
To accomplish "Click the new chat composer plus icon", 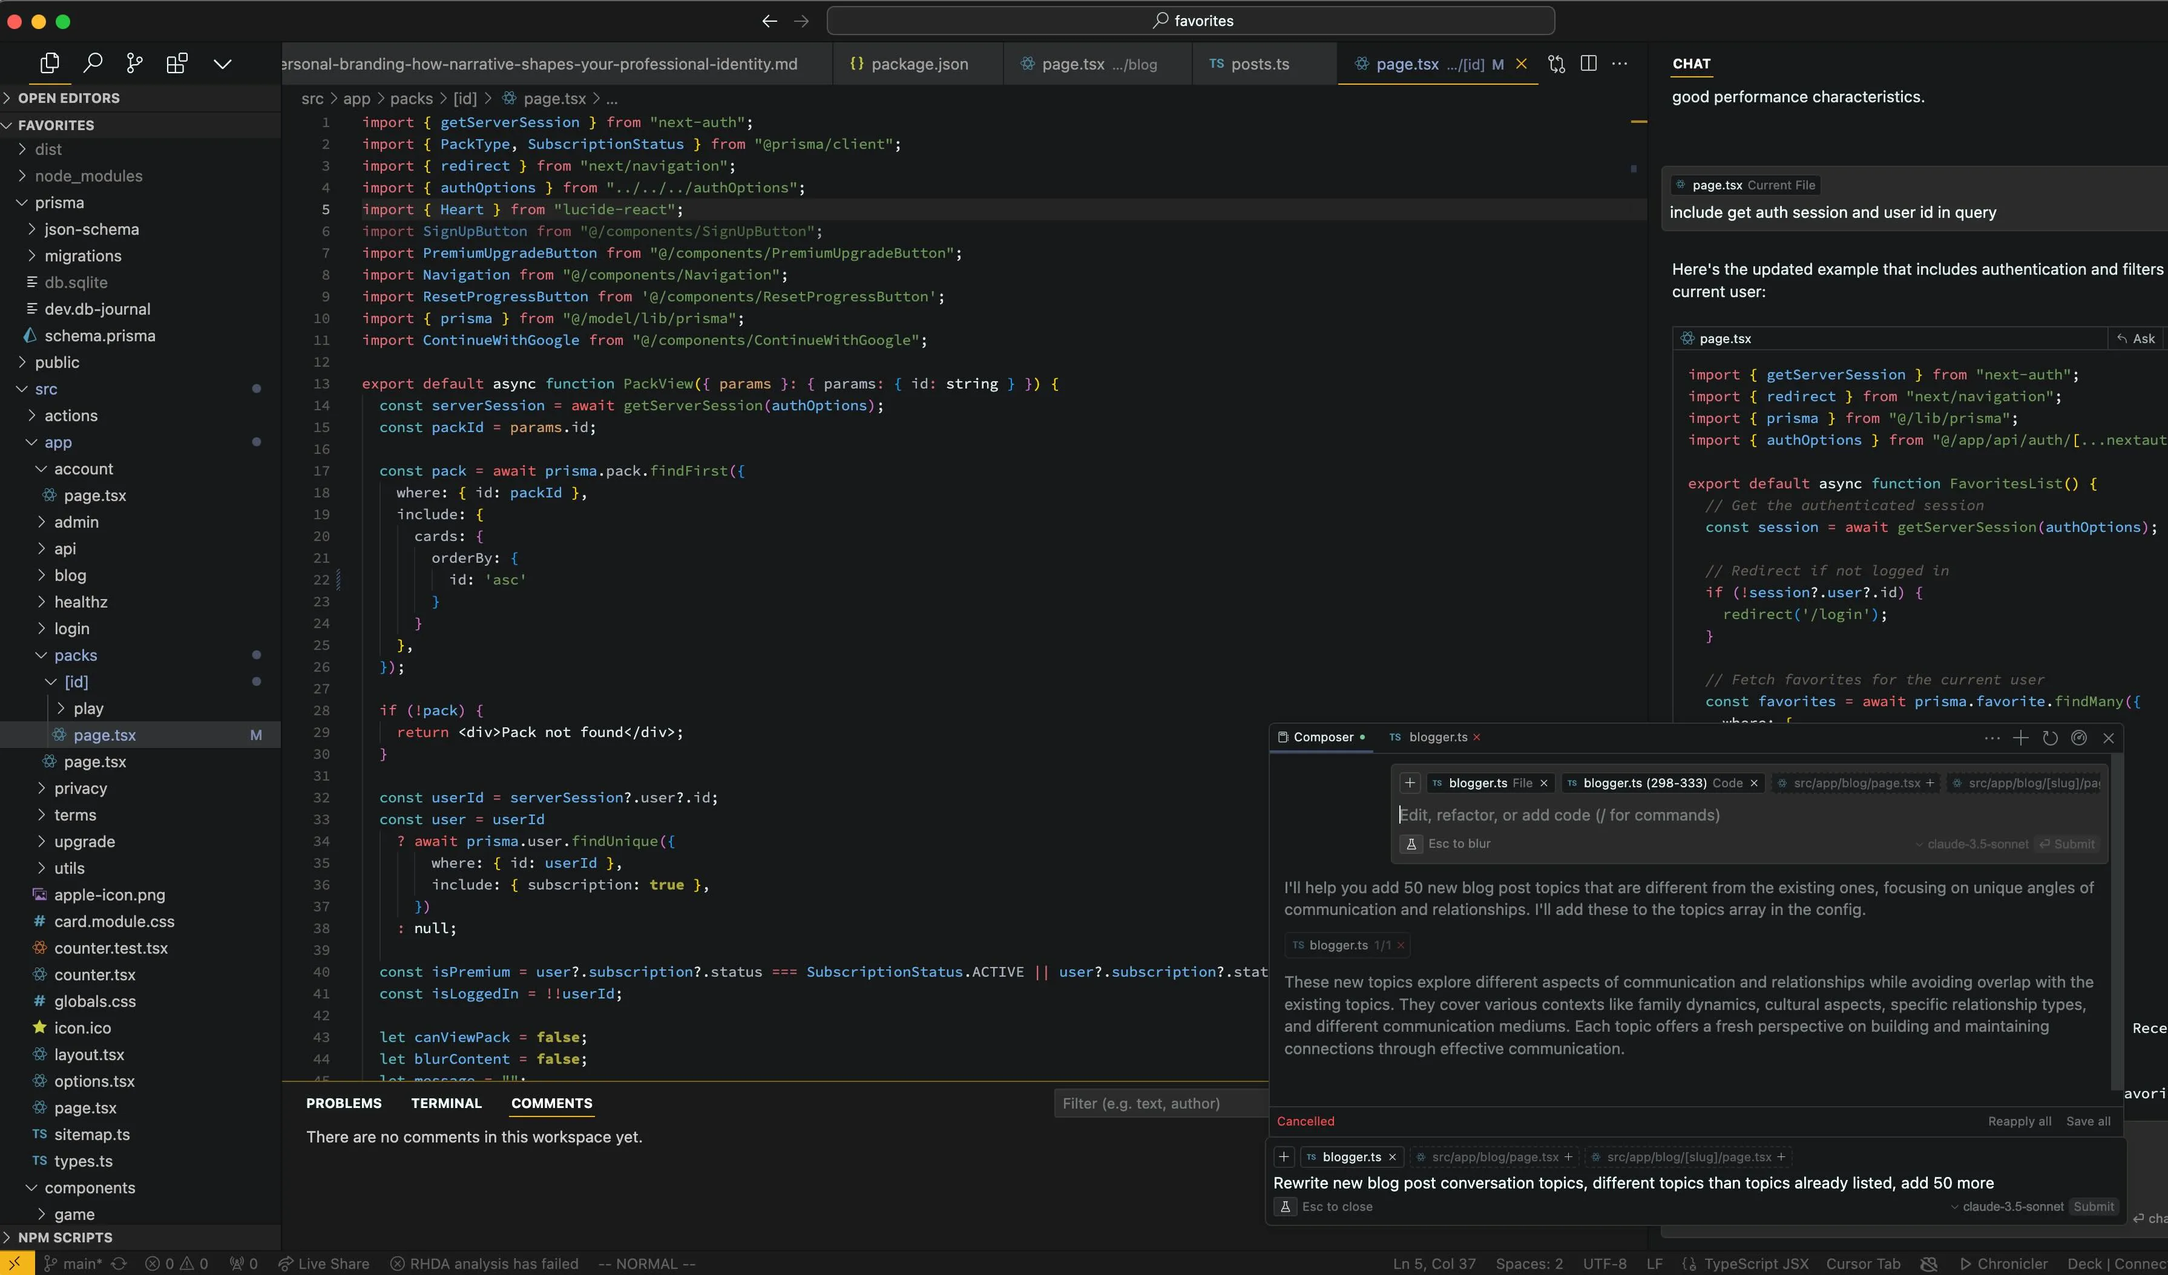I will (2021, 736).
